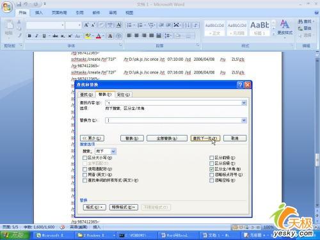Open the 特殊格式 dropdown button

[124, 207]
